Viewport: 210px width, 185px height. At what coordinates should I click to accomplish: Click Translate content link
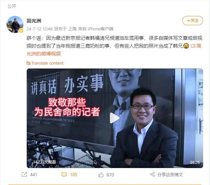[48, 63]
